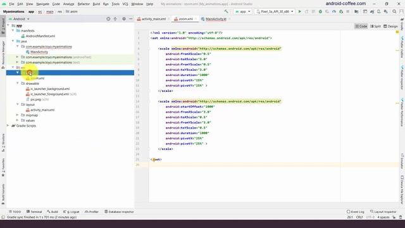Image resolution: width=405 pixels, height=228 pixels.
Task: Open the SDK Manager icon
Action: (385, 11)
